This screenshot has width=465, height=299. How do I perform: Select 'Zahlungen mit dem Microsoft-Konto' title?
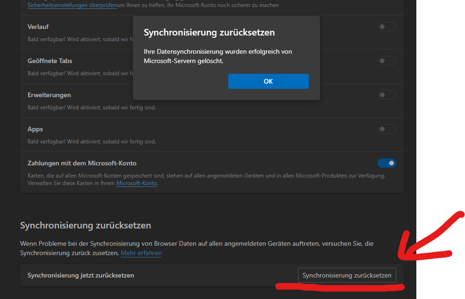click(x=82, y=163)
